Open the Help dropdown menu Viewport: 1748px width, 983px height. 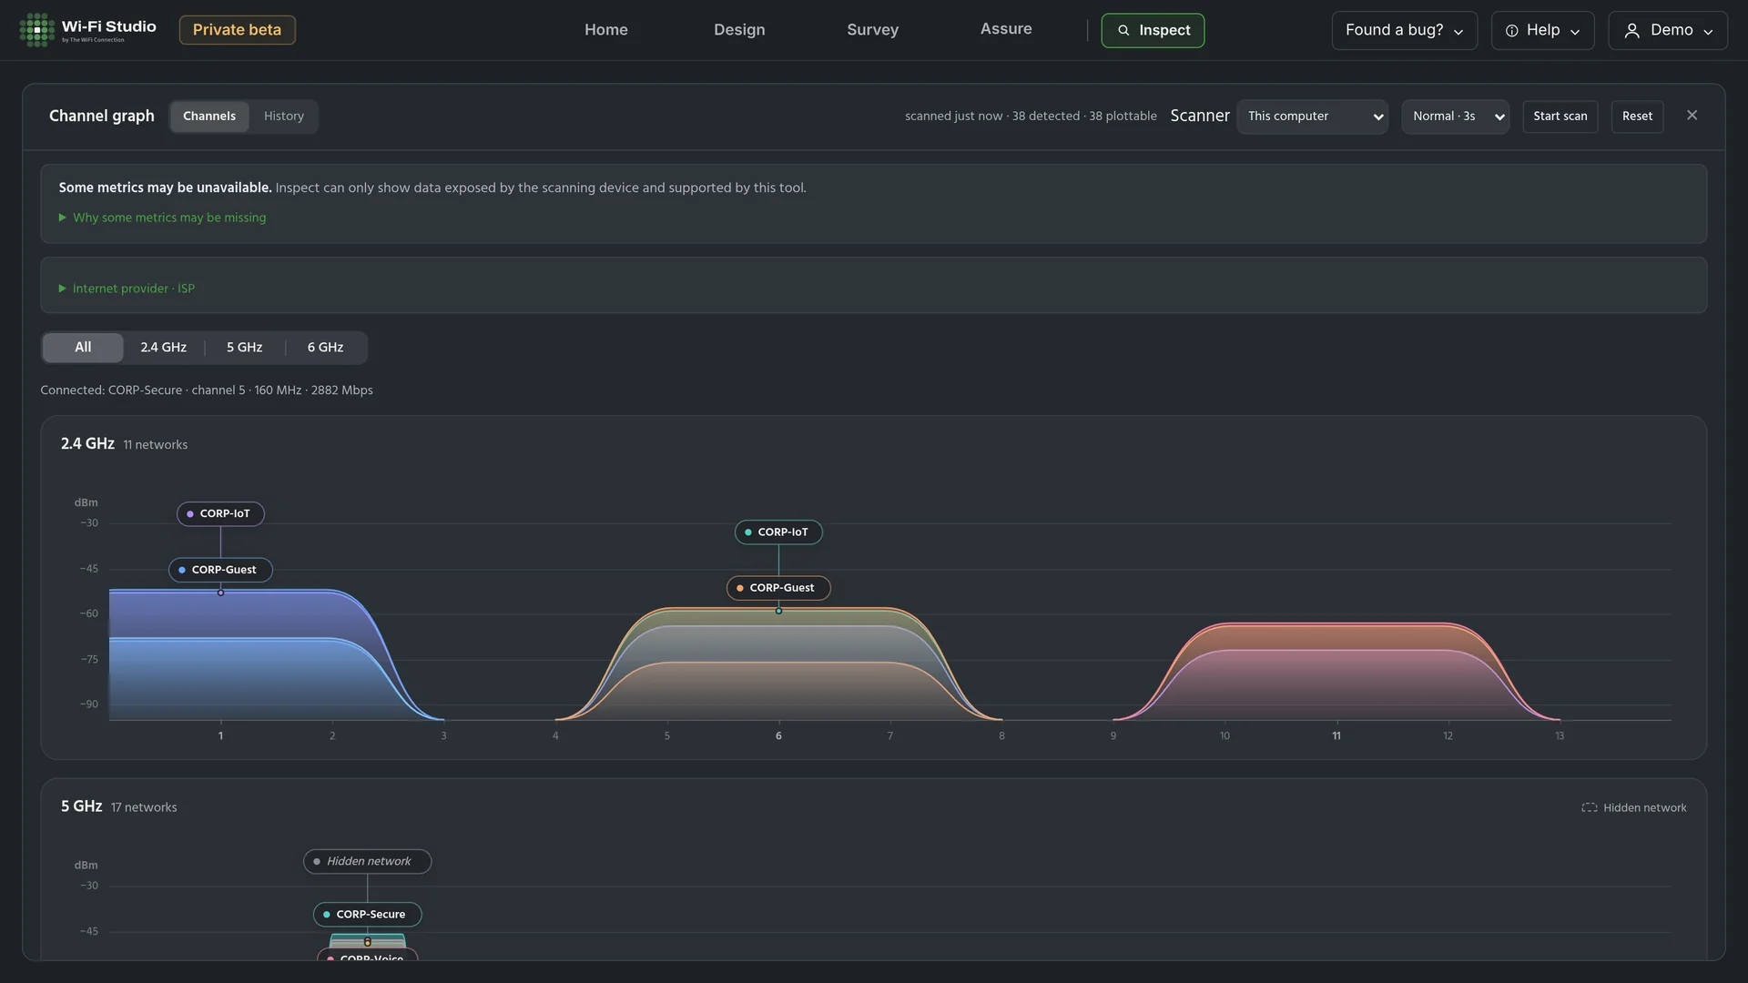(1542, 30)
